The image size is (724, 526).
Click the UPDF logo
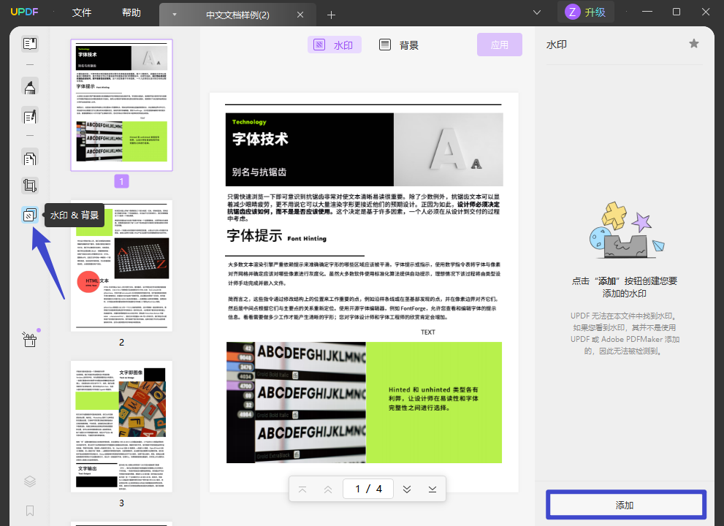point(24,12)
